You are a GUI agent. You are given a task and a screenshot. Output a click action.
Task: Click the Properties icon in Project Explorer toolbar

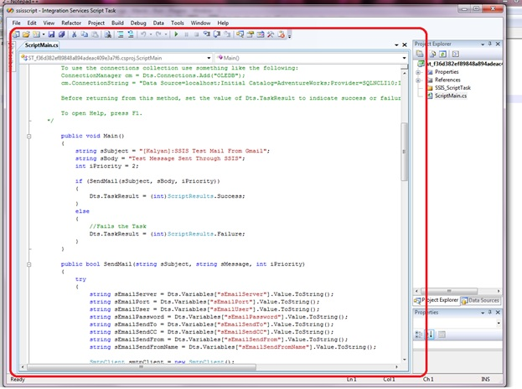[x=420, y=54]
